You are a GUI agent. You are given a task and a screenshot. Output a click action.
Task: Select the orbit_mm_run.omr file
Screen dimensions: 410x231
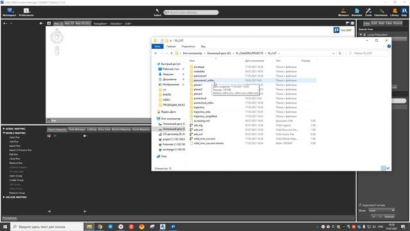tap(204, 139)
